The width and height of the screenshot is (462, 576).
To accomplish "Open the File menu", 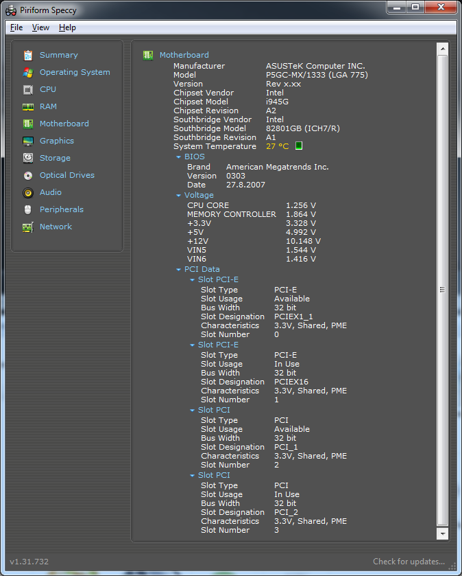I will (x=16, y=27).
